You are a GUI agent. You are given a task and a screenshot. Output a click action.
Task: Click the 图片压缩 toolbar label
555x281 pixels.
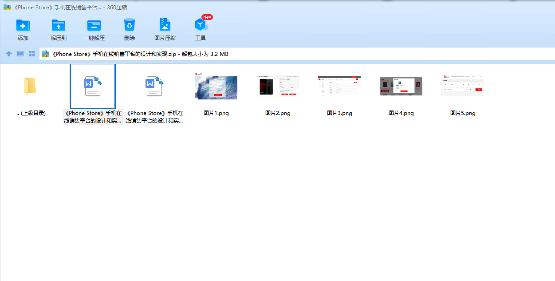pyautogui.click(x=165, y=38)
